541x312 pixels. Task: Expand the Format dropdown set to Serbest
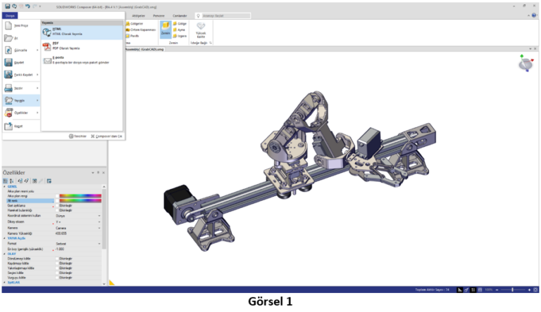tap(99, 244)
